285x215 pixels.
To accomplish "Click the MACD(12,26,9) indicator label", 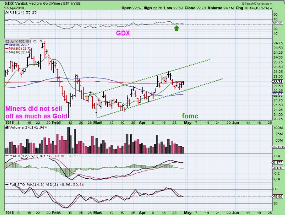I will pyautogui.click(x=24, y=156).
